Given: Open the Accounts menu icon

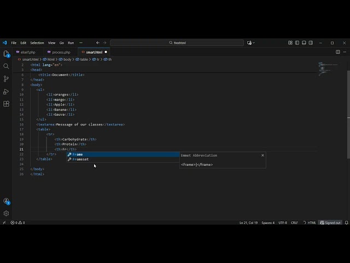Looking at the screenshot, I should click(x=6, y=201).
